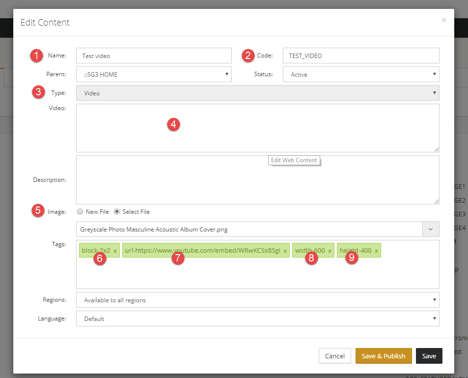Click the Save & Publish button
The height and width of the screenshot is (378, 468).
coord(384,356)
